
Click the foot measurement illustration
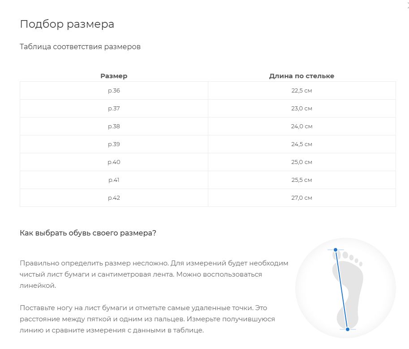tap(345, 288)
